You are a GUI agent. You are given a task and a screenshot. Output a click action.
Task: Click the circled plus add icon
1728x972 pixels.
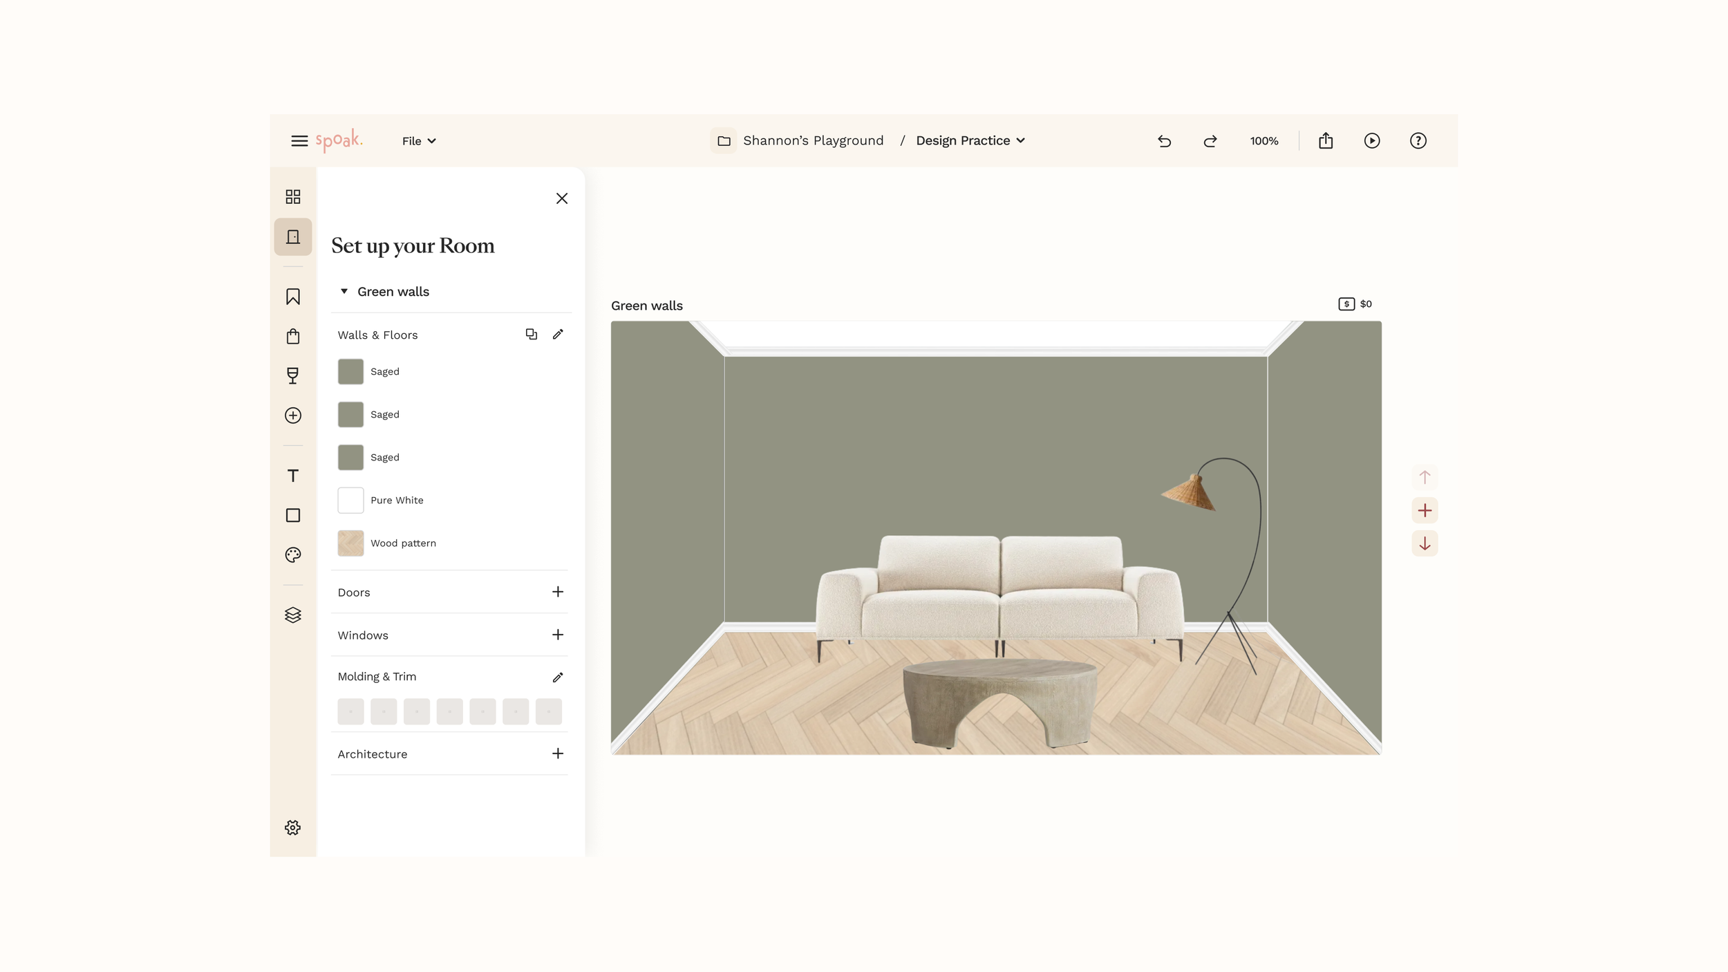click(x=293, y=415)
